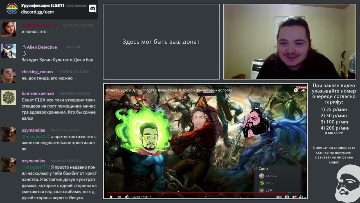Open chicking_говняк avatar
This screenshot has width=360, height=203.
8,76
